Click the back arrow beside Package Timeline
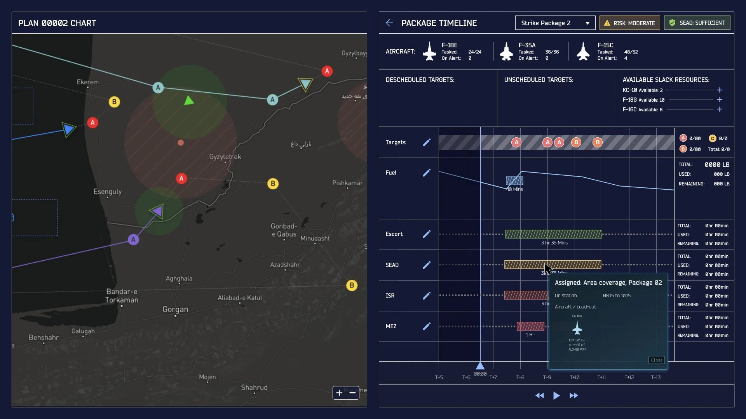This screenshot has width=746, height=419. coord(389,23)
